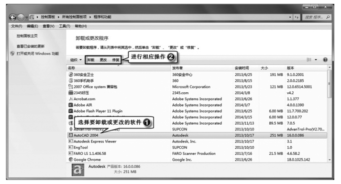
Task: Open the 文件(F) menu
Action: point(17,26)
